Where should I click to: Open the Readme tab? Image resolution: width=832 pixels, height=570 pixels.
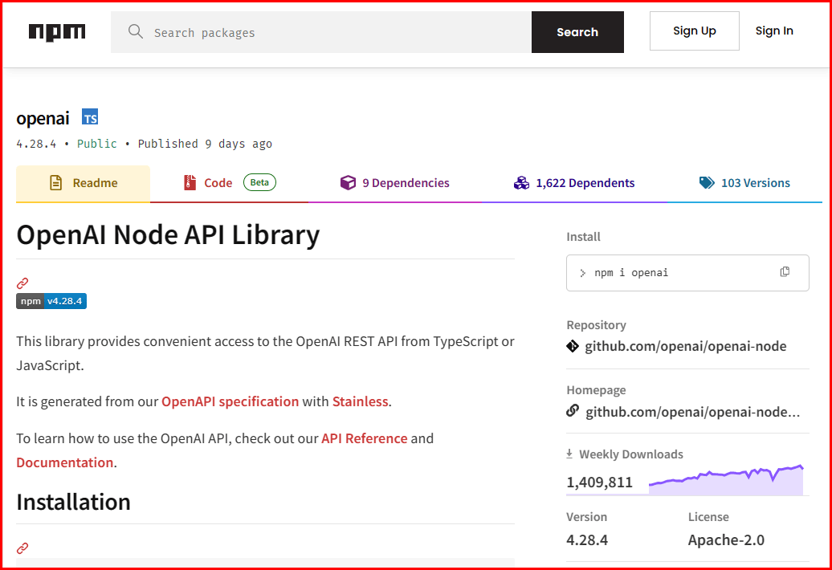(x=83, y=184)
